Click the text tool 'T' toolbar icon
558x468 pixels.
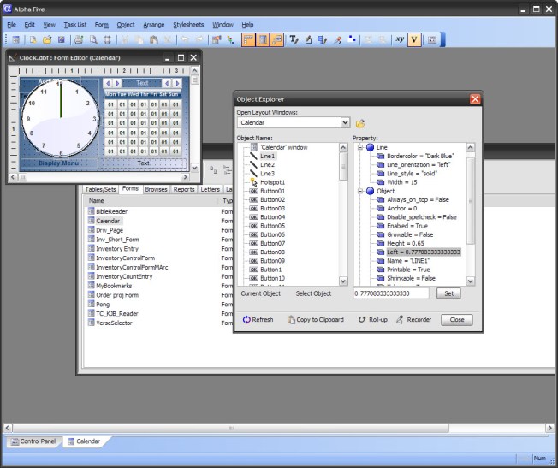point(294,39)
